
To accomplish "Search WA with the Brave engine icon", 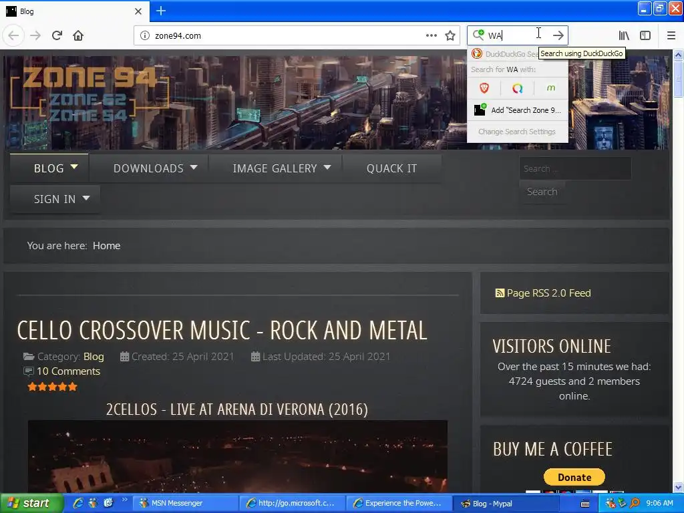I will click(484, 88).
